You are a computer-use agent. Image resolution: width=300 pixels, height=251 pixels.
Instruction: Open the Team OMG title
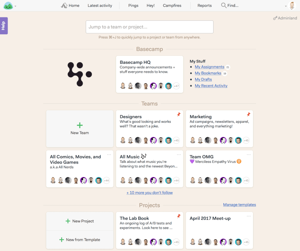pyautogui.click(x=202, y=157)
